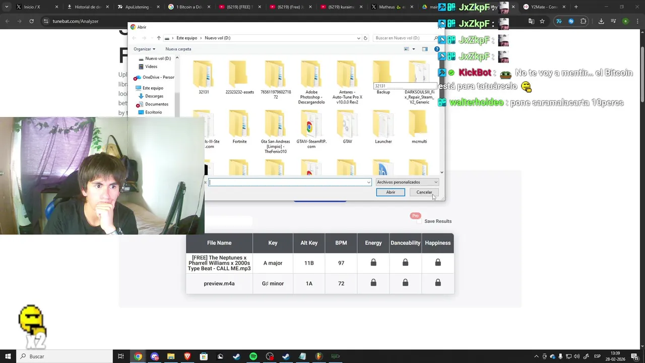This screenshot has height=363, width=645.
Task: Click the locked Energy cell for preview.m4a
Action: point(373,283)
